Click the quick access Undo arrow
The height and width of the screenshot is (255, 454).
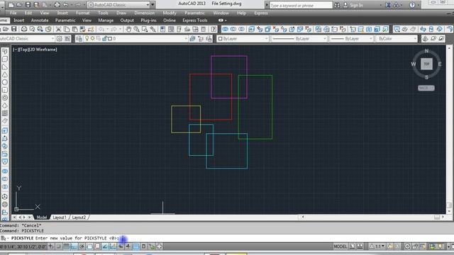(66, 5)
